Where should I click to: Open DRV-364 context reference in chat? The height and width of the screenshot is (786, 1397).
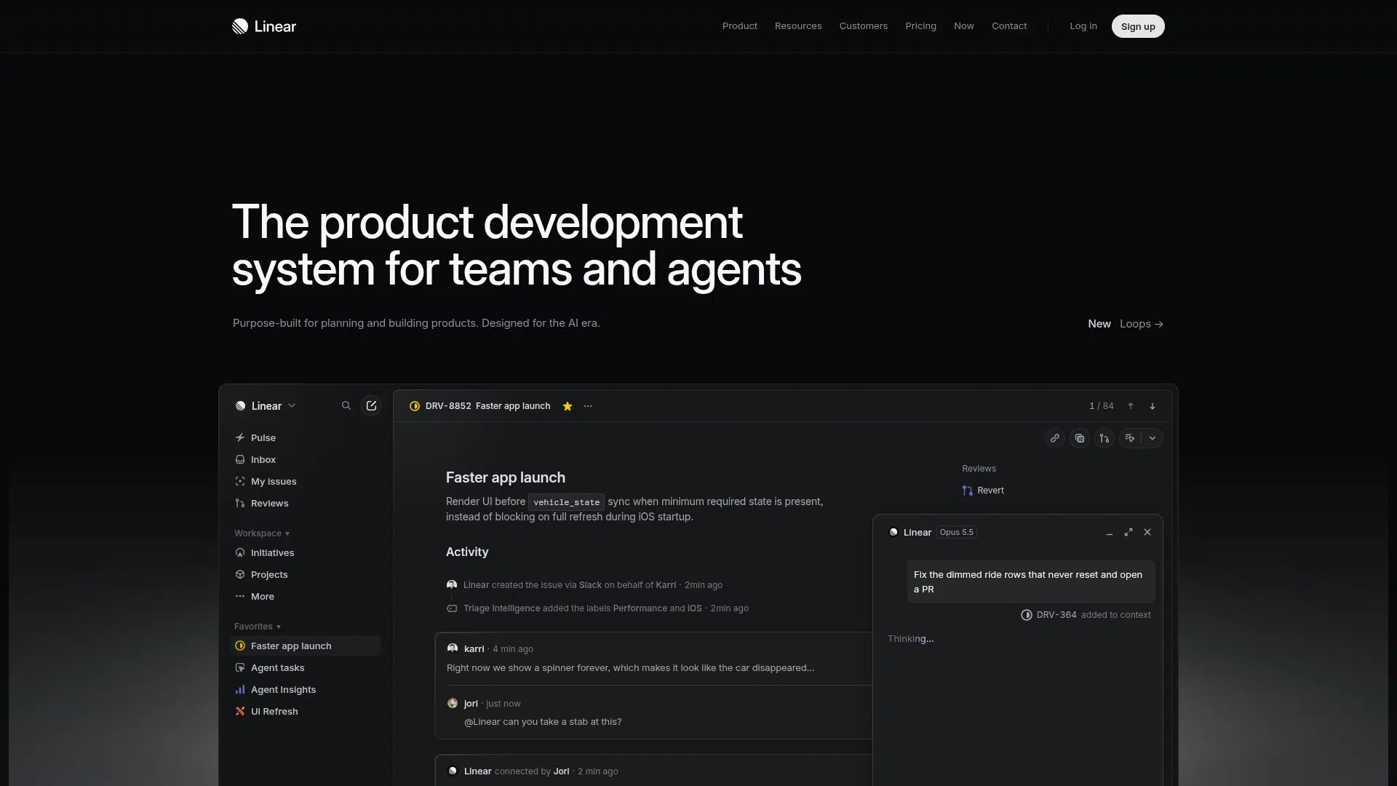pyautogui.click(x=1048, y=615)
